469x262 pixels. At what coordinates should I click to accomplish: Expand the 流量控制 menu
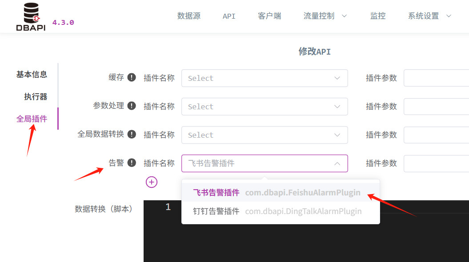click(x=325, y=16)
